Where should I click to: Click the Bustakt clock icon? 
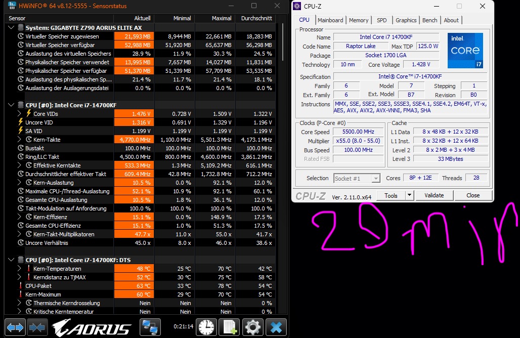pyautogui.click(x=21, y=148)
